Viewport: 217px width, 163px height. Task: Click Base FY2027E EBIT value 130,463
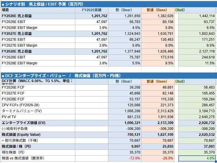167,40
